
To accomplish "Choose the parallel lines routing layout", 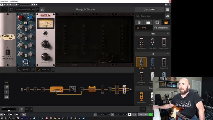I will [7, 97].
